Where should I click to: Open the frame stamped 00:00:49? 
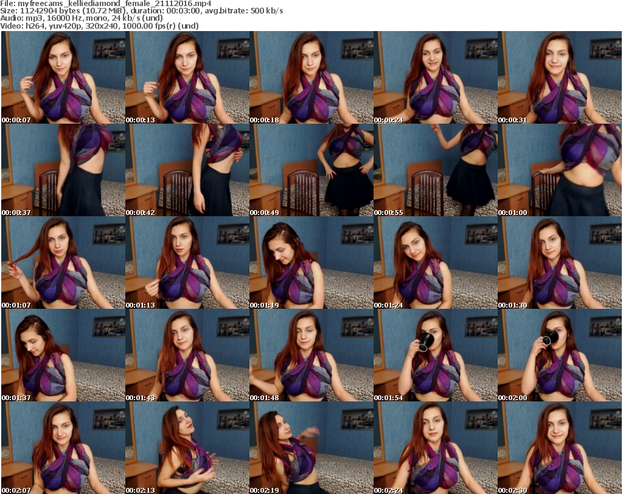pos(311,170)
